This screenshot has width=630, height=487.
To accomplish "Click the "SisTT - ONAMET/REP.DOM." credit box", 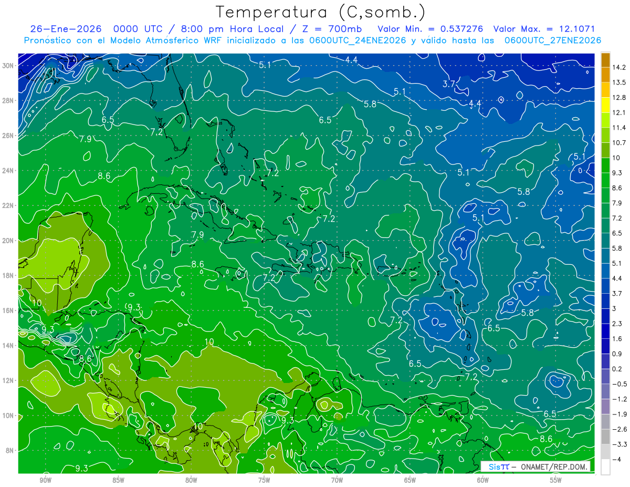I will click(x=535, y=467).
